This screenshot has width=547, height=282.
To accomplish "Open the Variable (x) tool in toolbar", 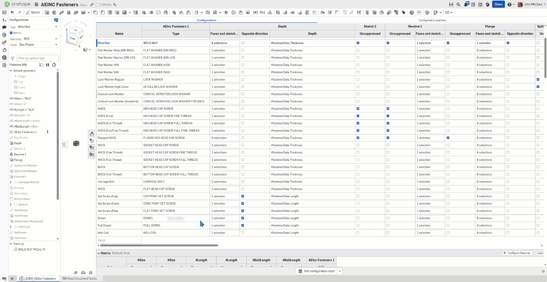I will point(255,12).
